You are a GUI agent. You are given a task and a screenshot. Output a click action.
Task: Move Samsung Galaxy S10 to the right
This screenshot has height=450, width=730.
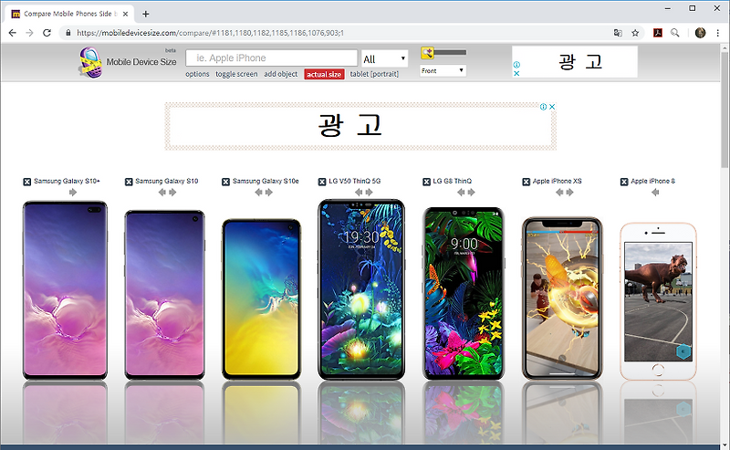coord(172,193)
